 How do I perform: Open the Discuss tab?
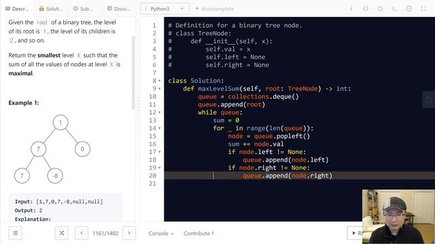point(119,9)
